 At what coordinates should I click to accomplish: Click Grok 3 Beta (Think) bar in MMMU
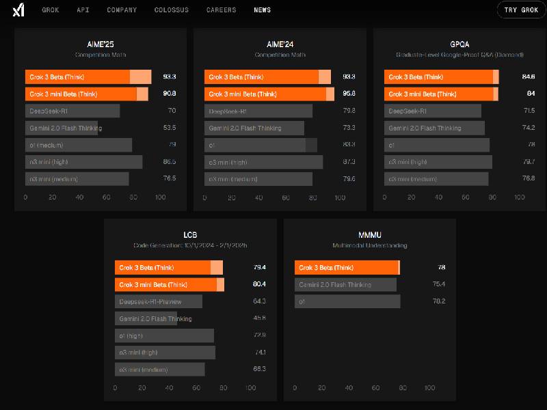pyautogui.click(x=347, y=268)
